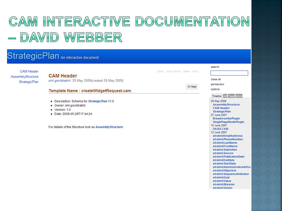Open stratml:SequenceIndicator entry

tap(231, 174)
